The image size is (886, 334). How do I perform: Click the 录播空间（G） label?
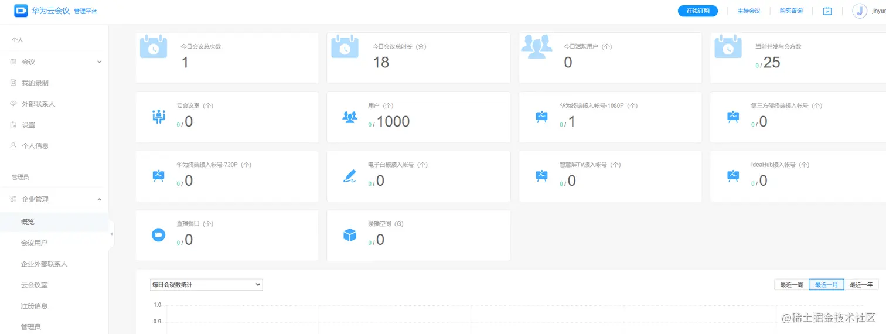tap(386, 224)
